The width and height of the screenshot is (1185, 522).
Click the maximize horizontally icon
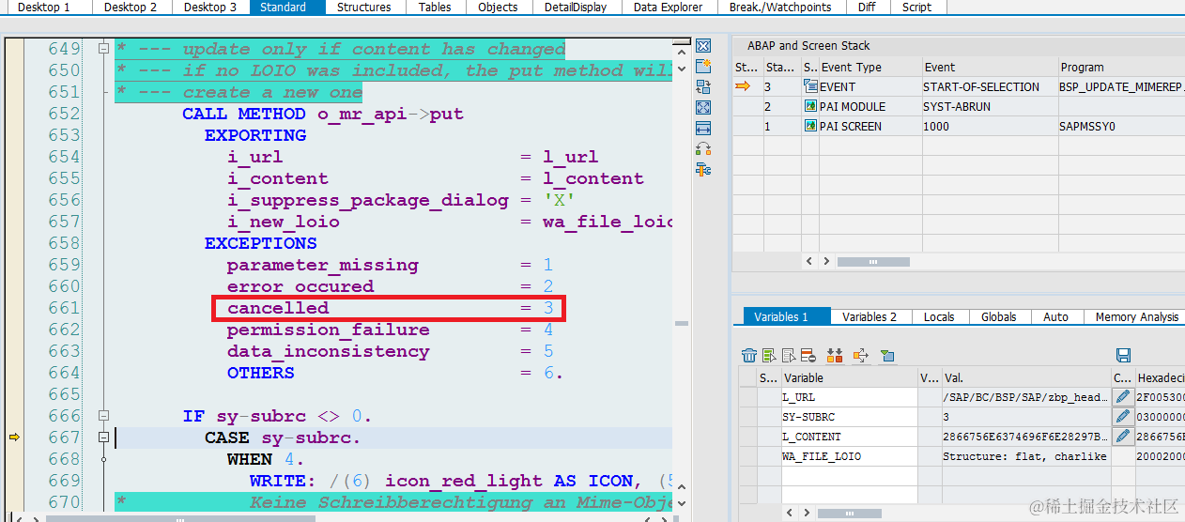click(703, 129)
